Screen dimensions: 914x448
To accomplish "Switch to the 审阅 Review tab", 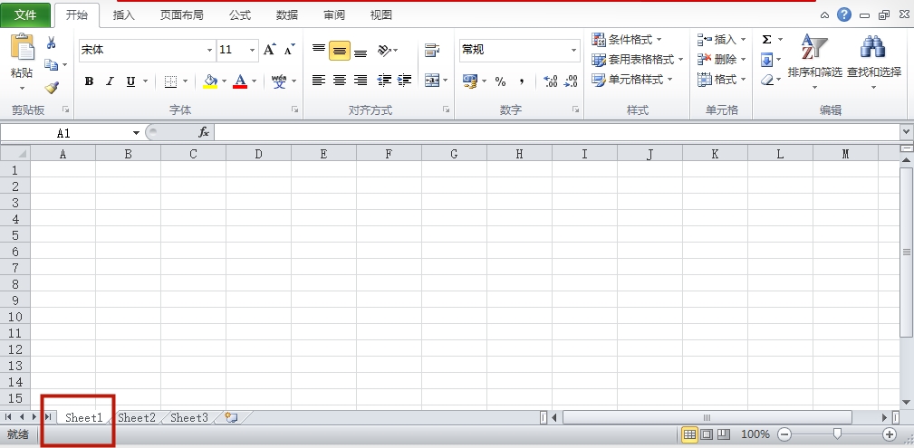I will pyautogui.click(x=334, y=15).
